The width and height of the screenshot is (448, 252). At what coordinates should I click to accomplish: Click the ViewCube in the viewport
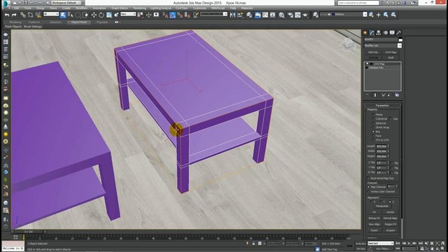coord(348,44)
